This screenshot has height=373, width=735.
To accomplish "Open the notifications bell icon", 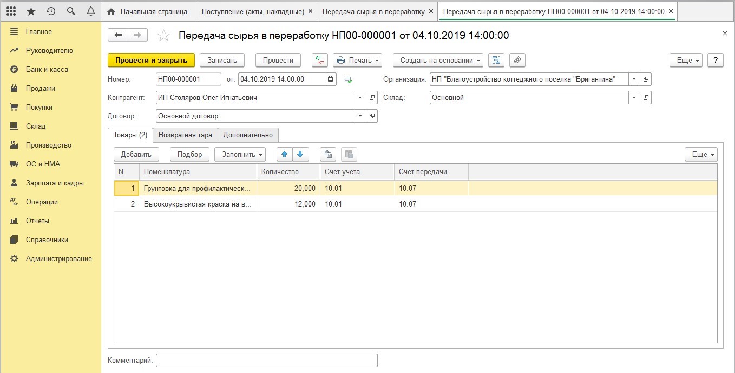I will coord(90,11).
